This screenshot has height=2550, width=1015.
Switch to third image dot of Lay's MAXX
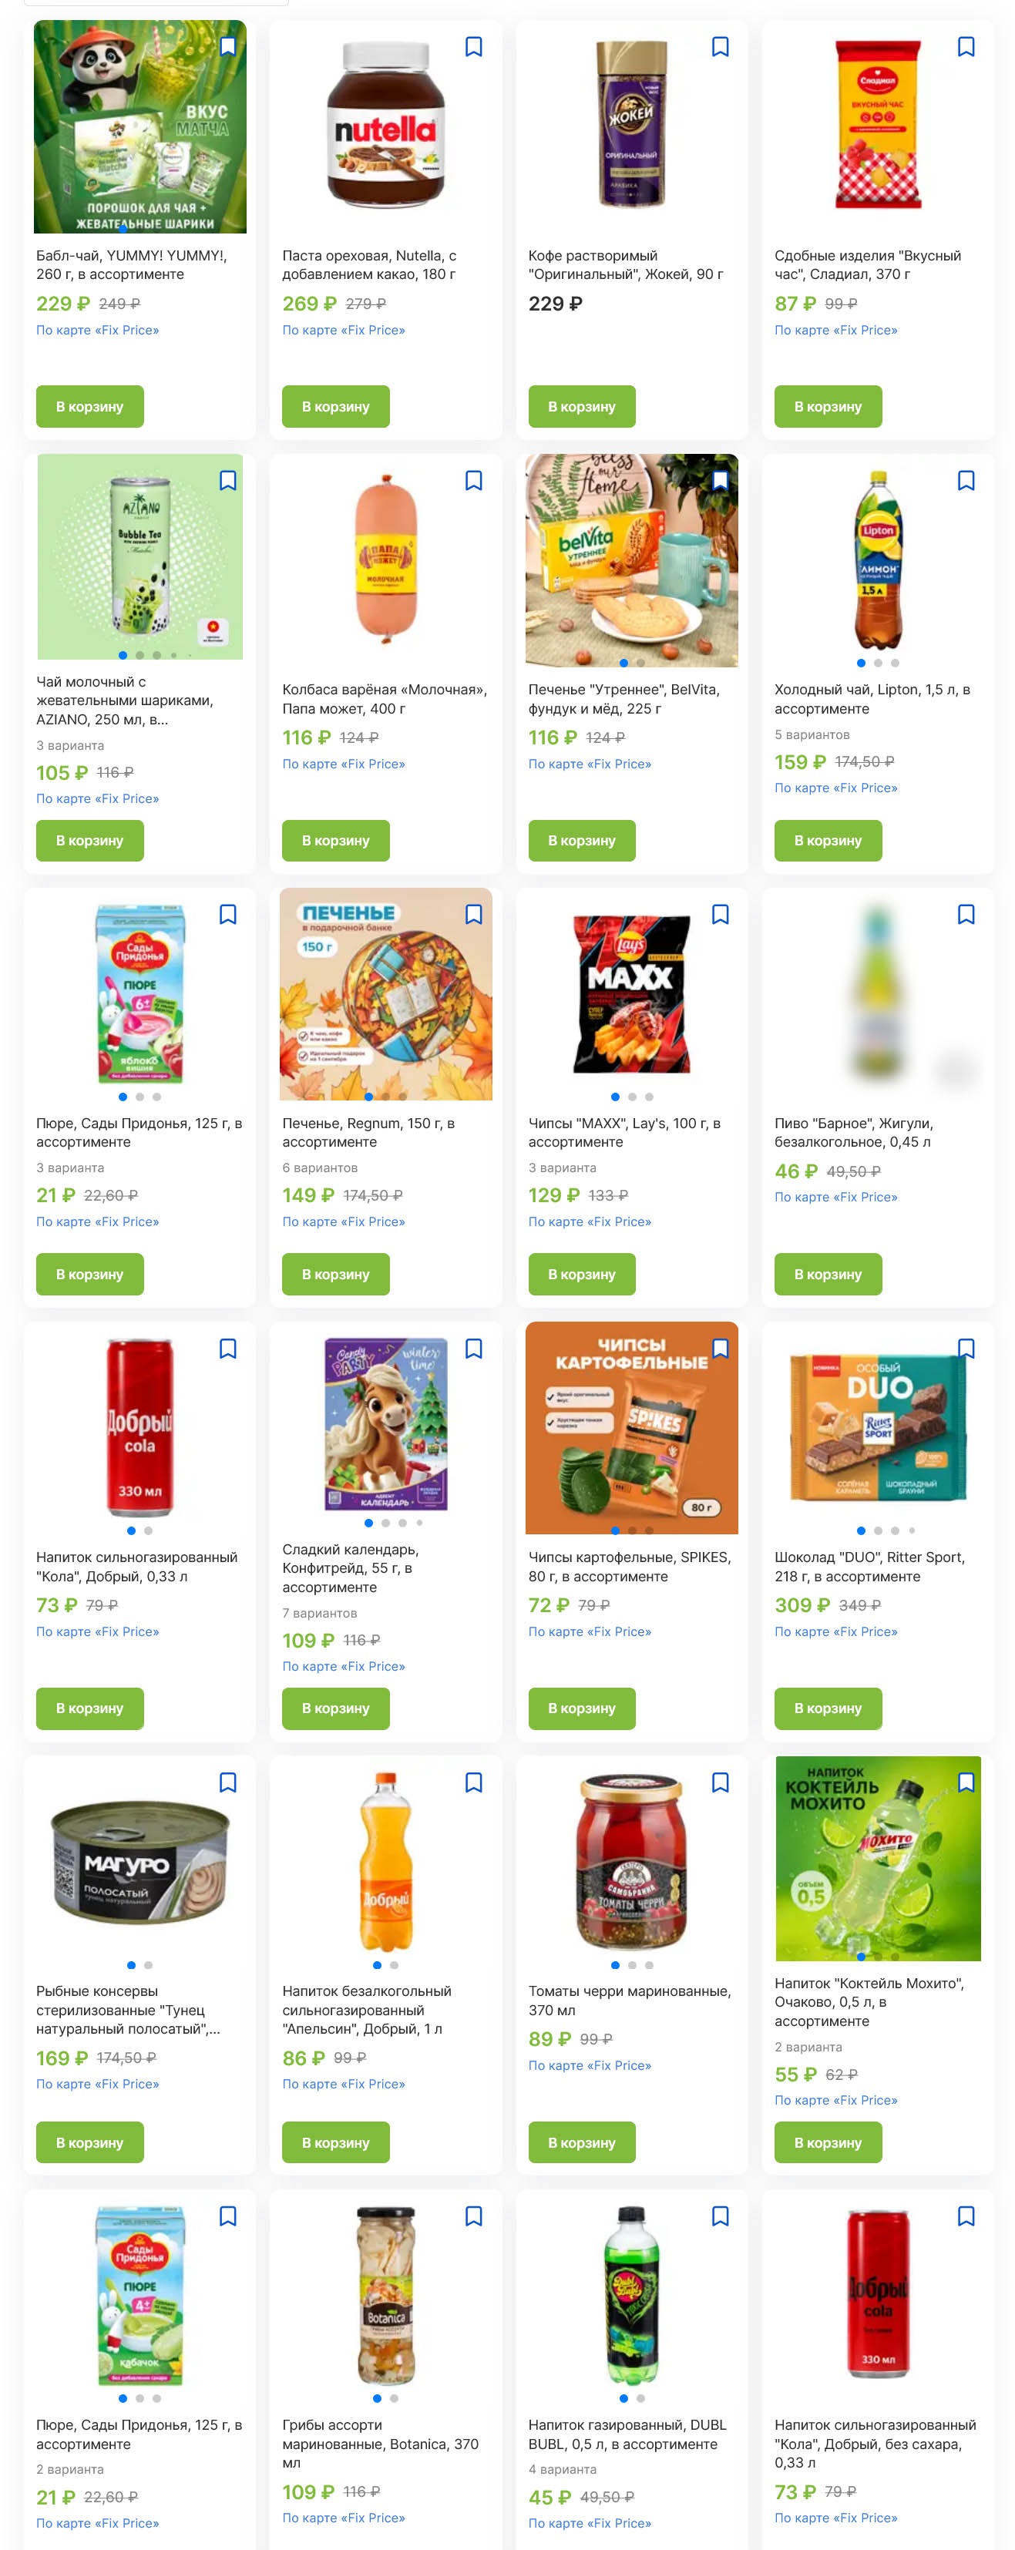pos(649,1097)
